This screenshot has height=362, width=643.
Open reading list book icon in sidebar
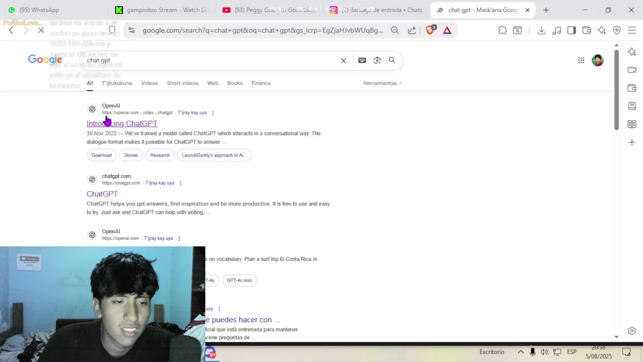[632, 124]
